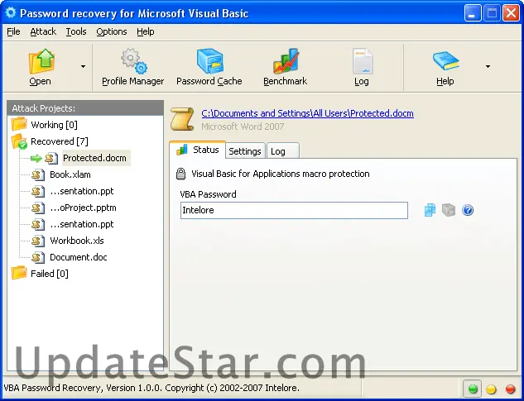The image size is (524, 401).
Task: Click the Microsoft Word 2007 label
Action: pos(243,127)
